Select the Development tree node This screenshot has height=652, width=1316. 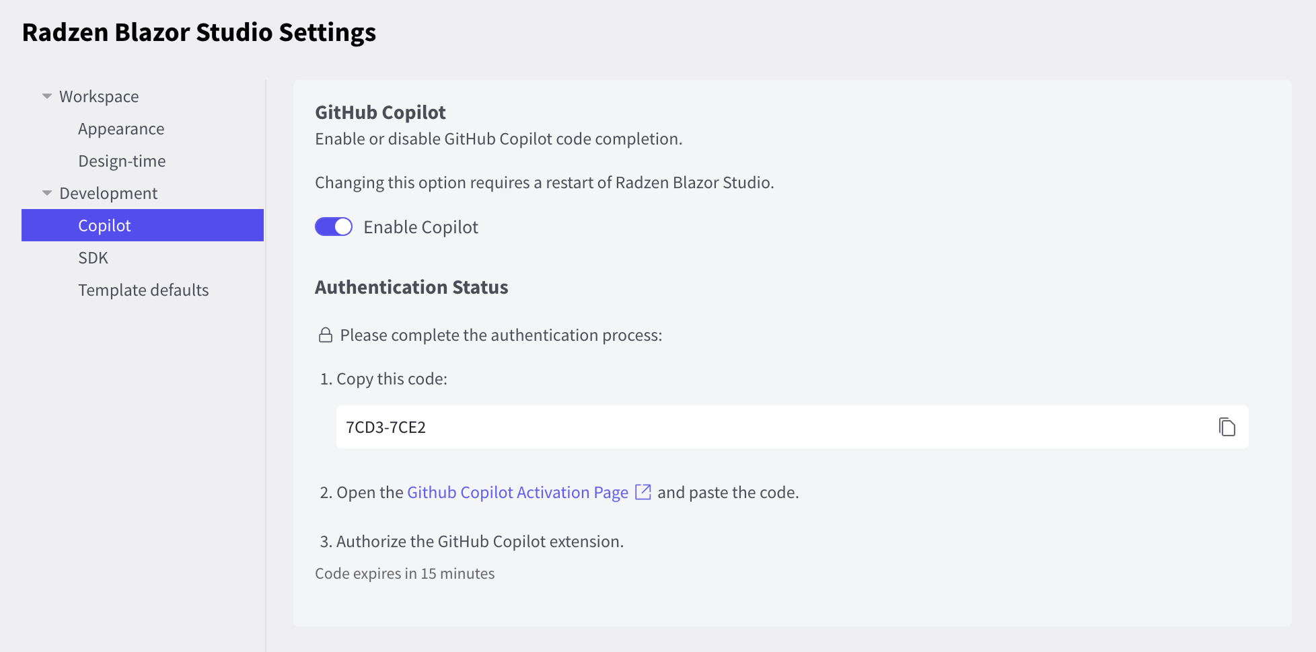108,194
